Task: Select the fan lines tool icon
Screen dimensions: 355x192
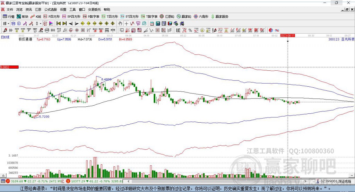Action: [x=128, y=30]
